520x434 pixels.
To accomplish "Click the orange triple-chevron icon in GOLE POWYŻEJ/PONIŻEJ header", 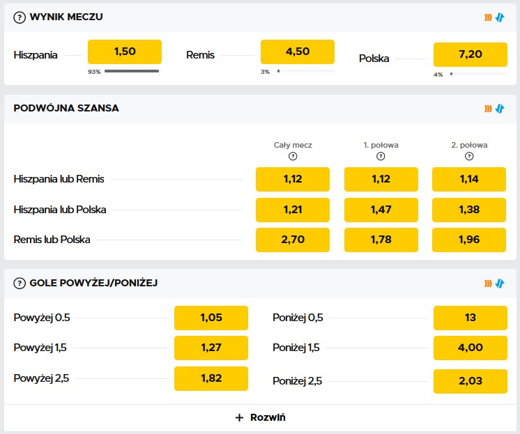I will 489,283.
